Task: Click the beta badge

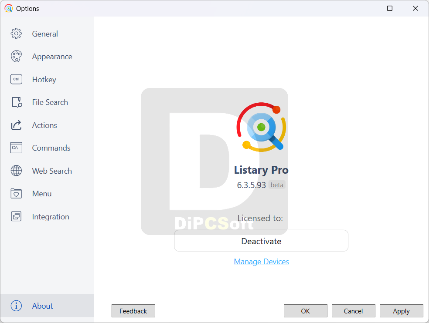Action: (277, 185)
